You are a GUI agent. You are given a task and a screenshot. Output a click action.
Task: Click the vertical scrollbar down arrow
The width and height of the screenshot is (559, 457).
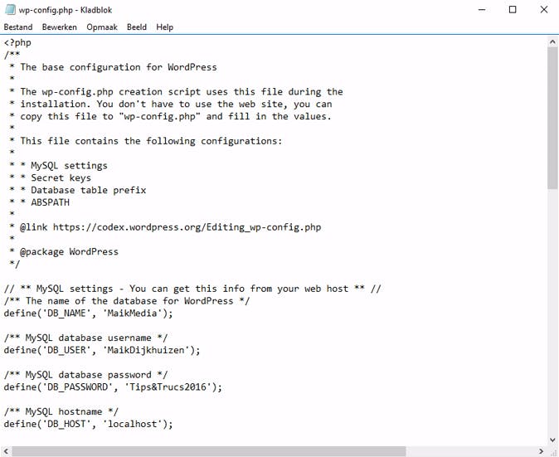[553, 439]
